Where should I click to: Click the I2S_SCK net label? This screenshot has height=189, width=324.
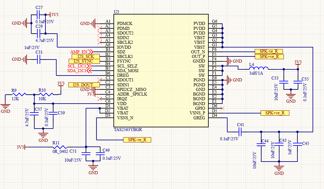coord(86,56)
